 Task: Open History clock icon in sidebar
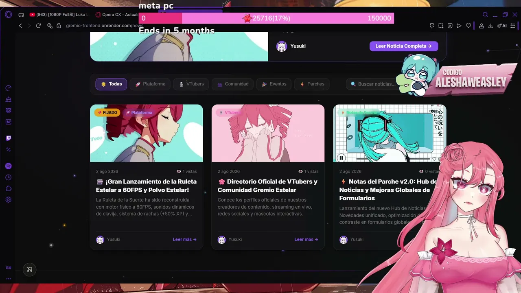click(8, 177)
